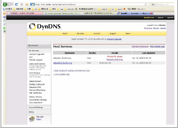
Task: Click the green downloads sidebar icon
Action: pos(4,31)
